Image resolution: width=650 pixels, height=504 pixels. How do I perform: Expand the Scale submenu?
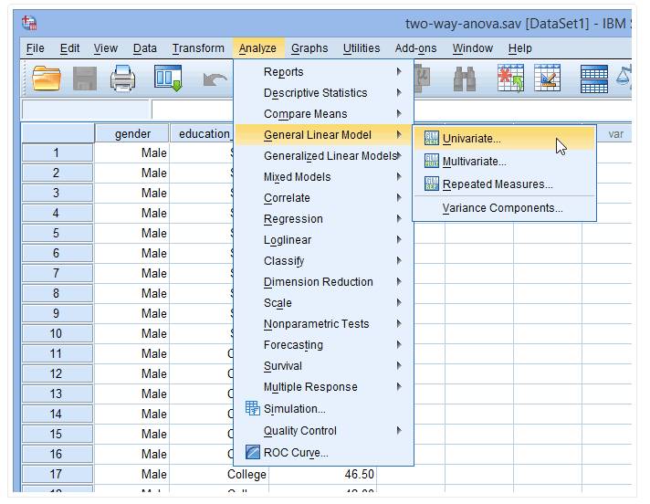(324, 303)
